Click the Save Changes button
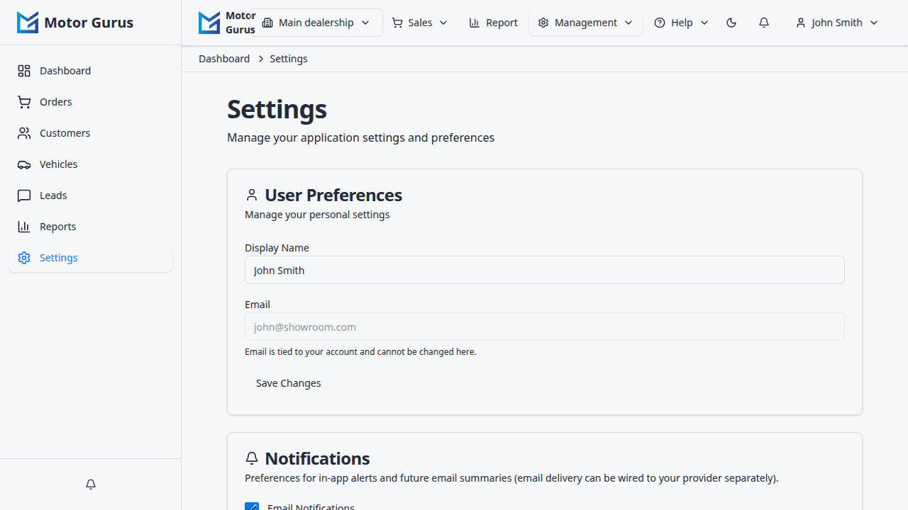908x510 pixels. (289, 383)
